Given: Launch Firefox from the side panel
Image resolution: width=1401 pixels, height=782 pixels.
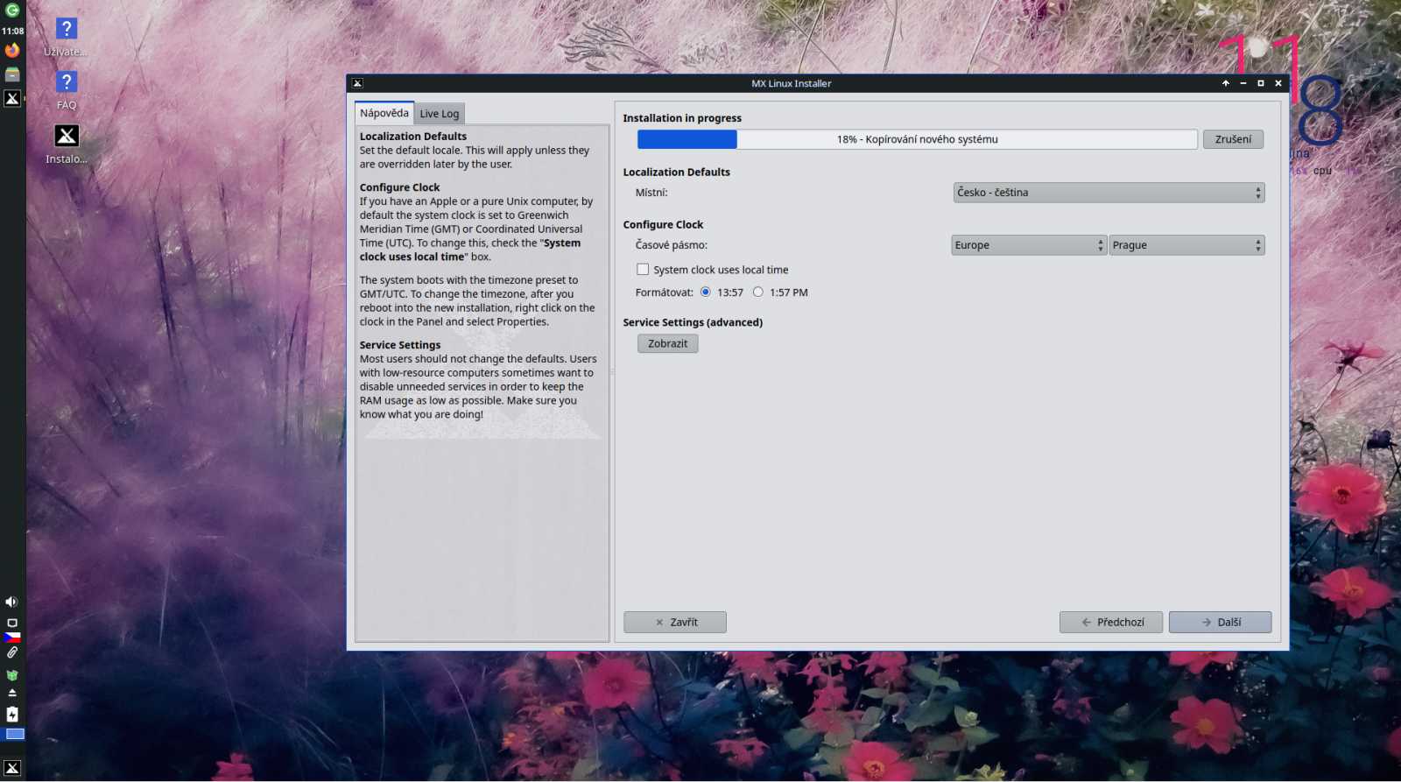Looking at the screenshot, I should pos(12,51).
